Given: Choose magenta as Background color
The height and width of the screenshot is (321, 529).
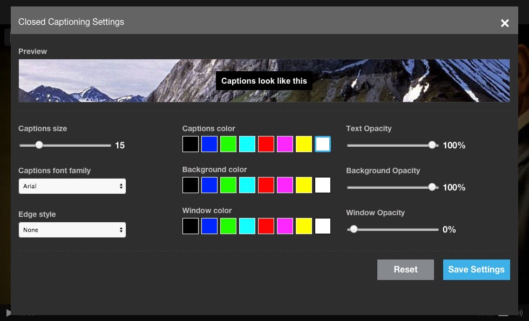Looking at the screenshot, I should 285,185.
